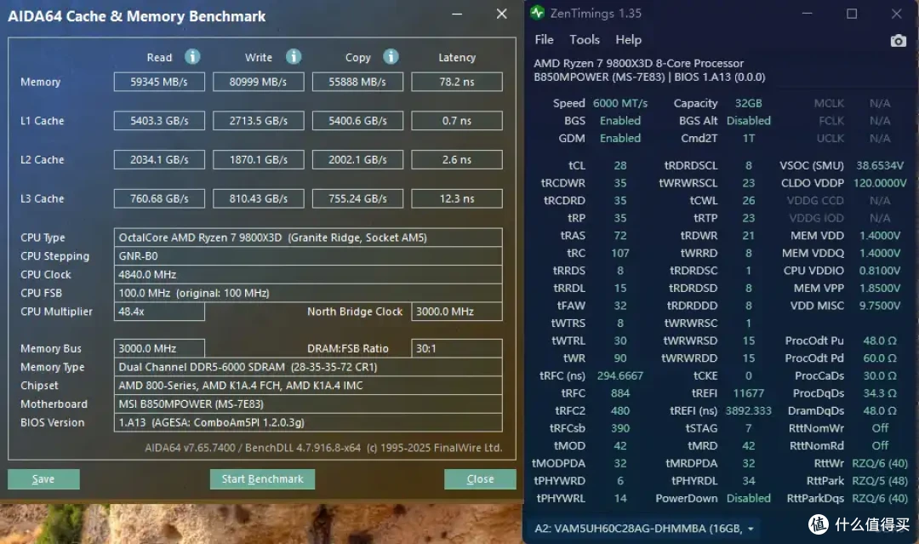Select the L1 Cache Read value 5403.3 GB/s
This screenshot has width=919, height=544.
159,121
